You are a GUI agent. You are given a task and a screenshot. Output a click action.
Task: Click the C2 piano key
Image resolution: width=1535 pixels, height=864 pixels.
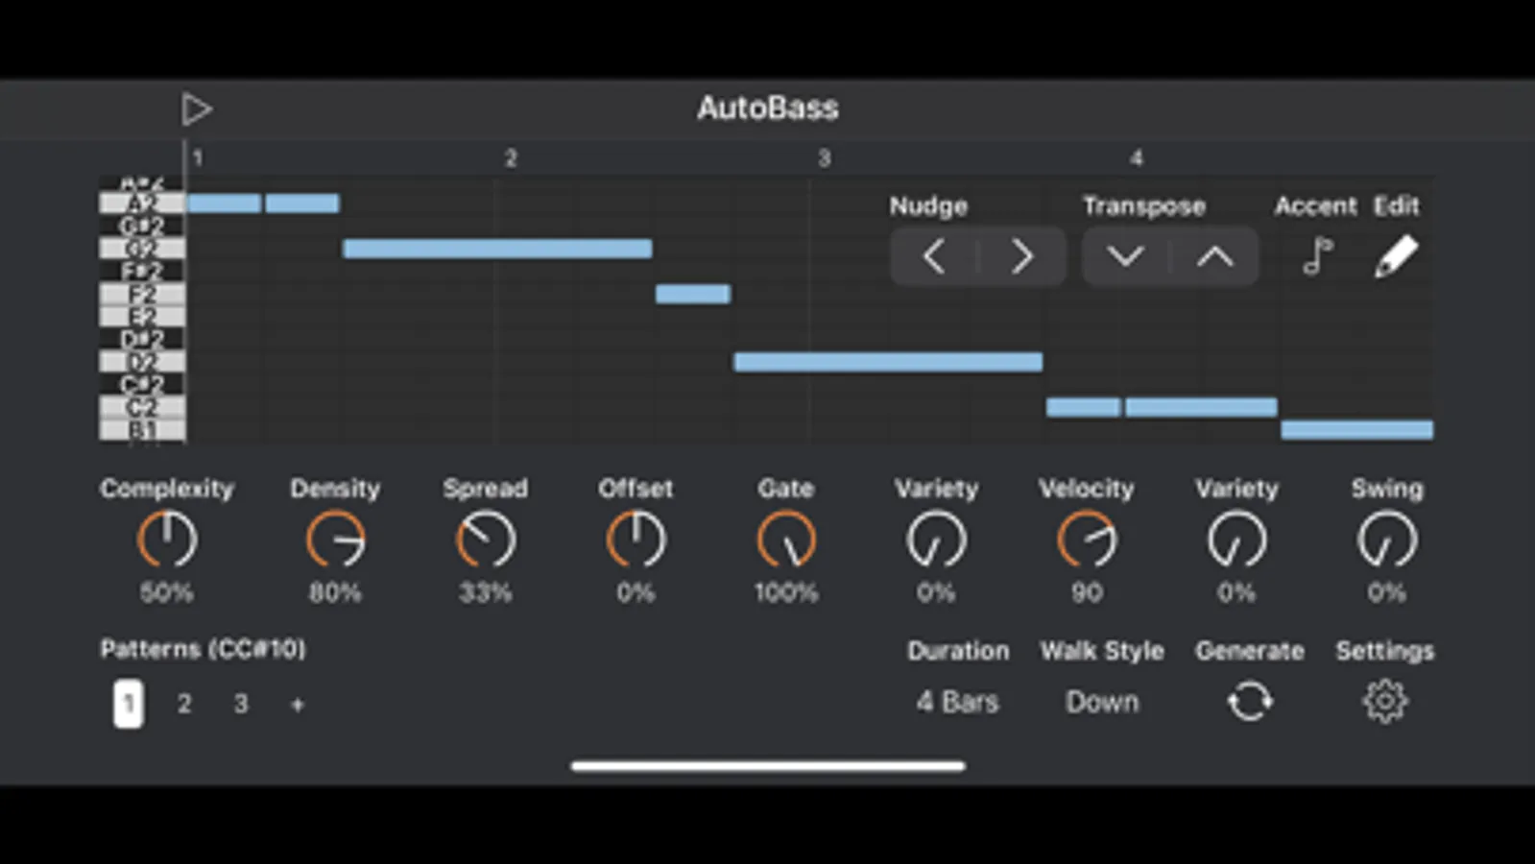[x=142, y=407]
